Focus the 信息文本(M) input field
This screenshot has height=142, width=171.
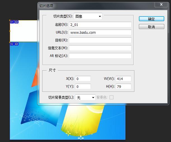tap(100, 48)
